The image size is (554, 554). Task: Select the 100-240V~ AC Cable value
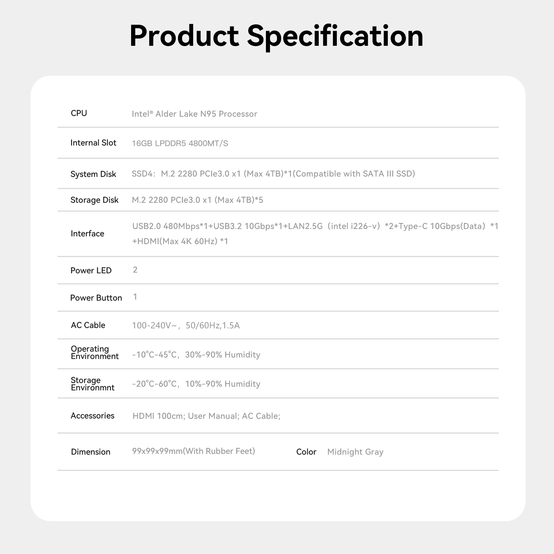(x=186, y=325)
